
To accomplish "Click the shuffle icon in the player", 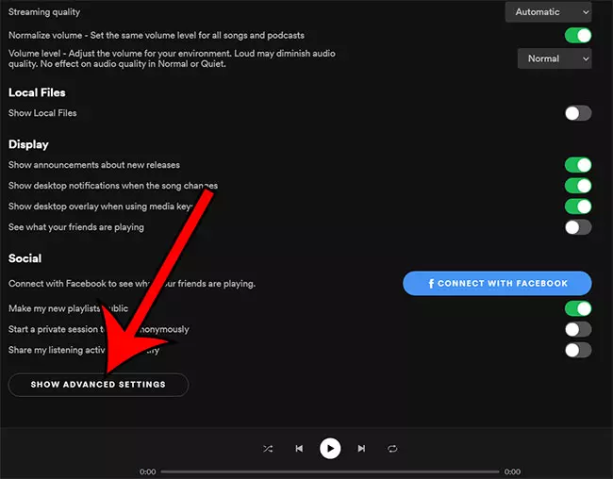I will click(x=269, y=449).
